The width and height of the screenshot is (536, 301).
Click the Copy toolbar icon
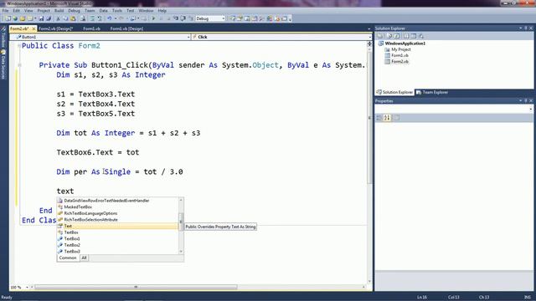(65, 18)
